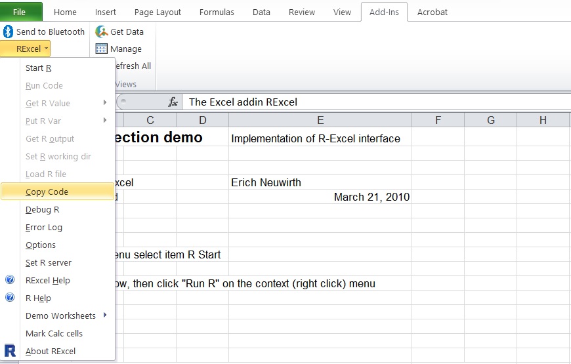Select column E header
Viewport: 571px width, 364px height.
point(320,120)
